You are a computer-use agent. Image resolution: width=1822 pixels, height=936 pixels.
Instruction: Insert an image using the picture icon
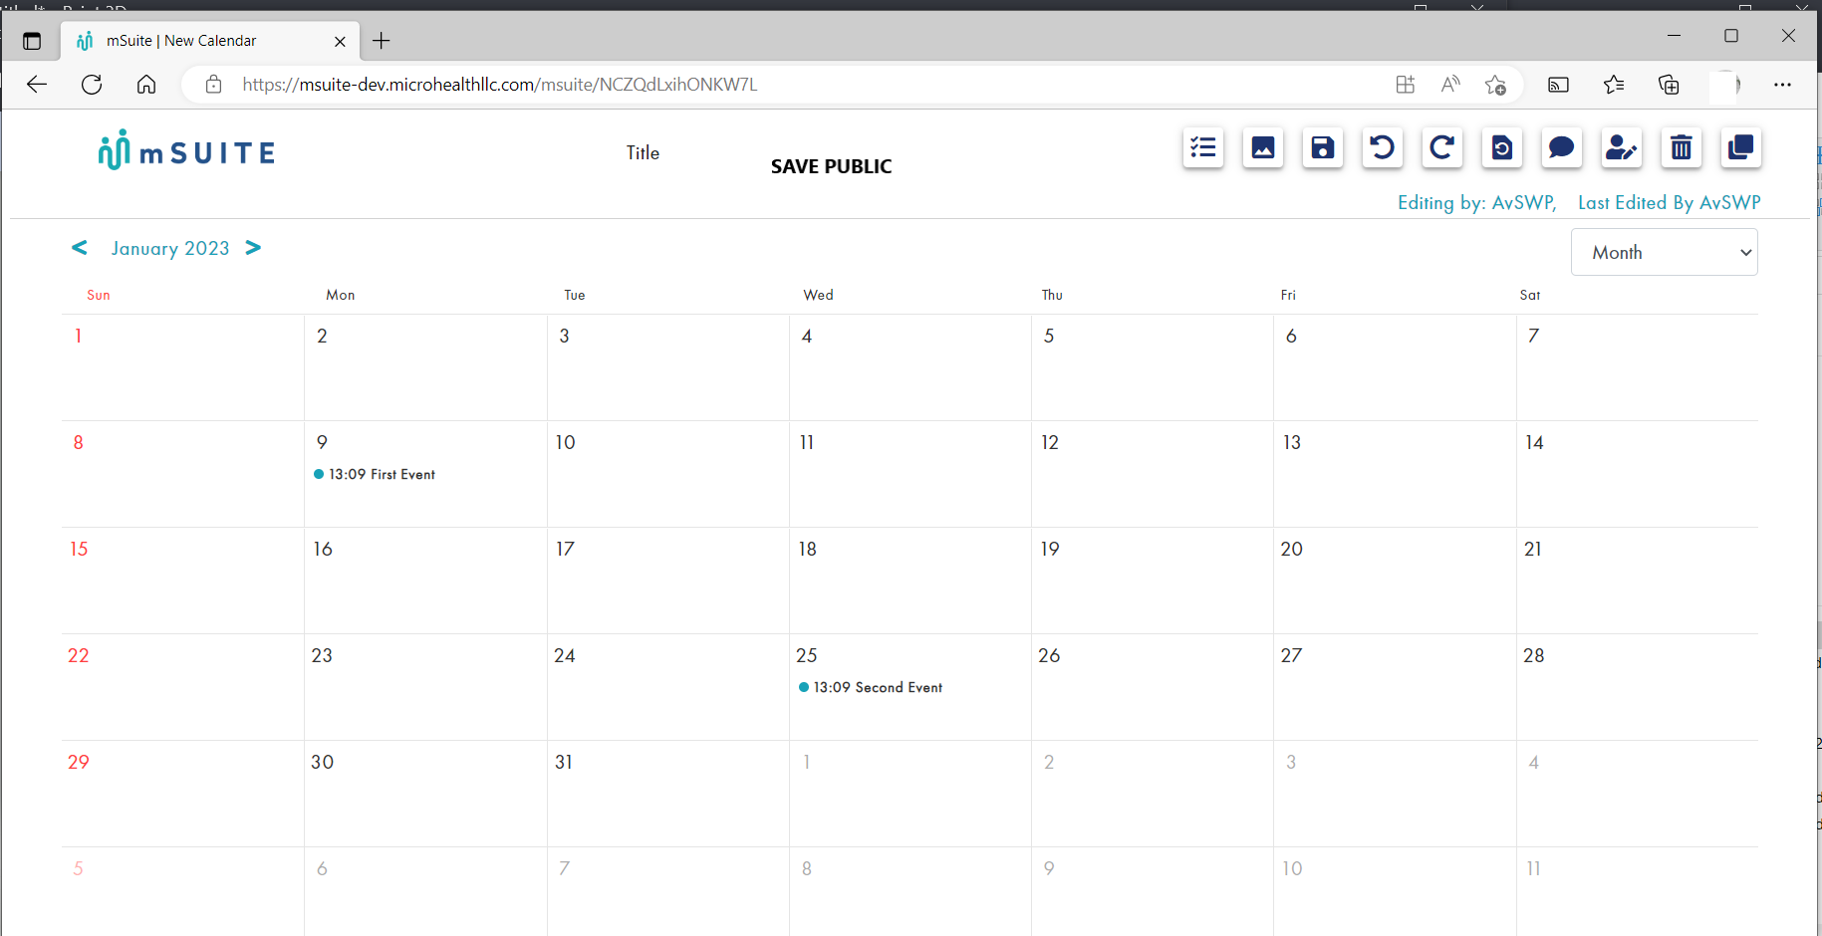click(1262, 147)
